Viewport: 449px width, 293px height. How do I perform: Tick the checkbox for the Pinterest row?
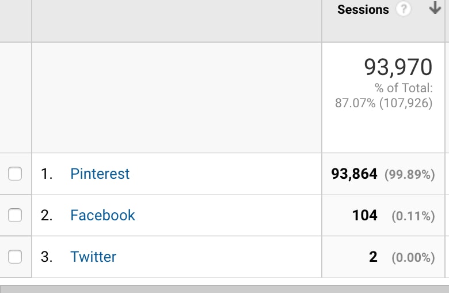point(15,174)
